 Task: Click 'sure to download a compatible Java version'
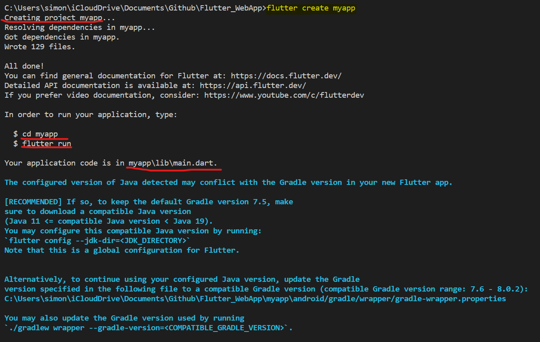(98, 212)
